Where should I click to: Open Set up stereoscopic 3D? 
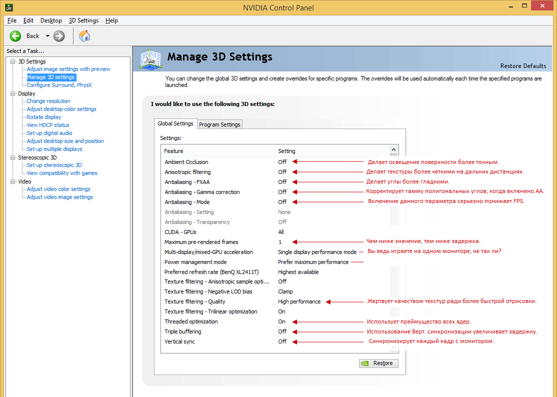tap(54, 165)
